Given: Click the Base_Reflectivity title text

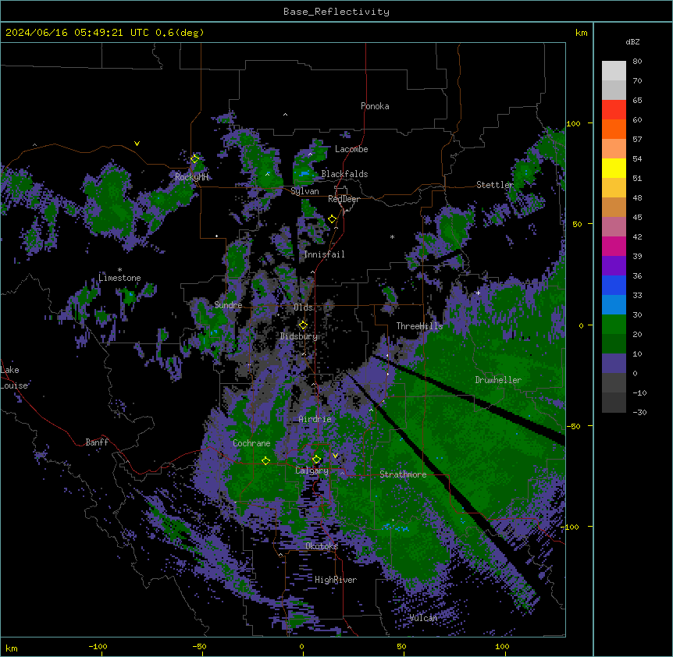Looking at the screenshot, I should tap(336, 12).
